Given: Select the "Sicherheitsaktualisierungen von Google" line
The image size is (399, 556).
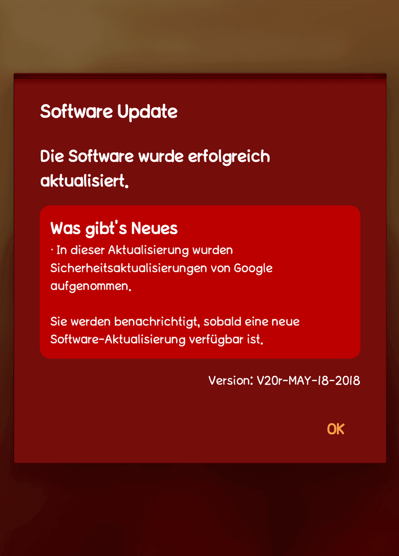Looking at the screenshot, I should (161, 268).
